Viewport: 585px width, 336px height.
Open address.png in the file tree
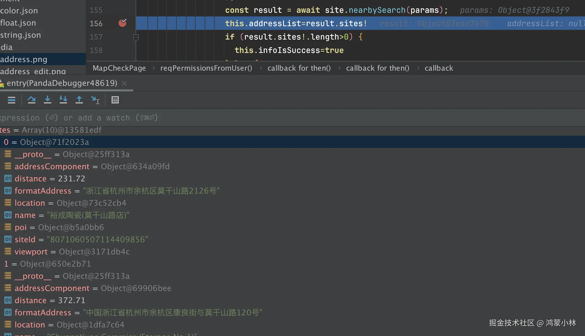tap(24, 59)
